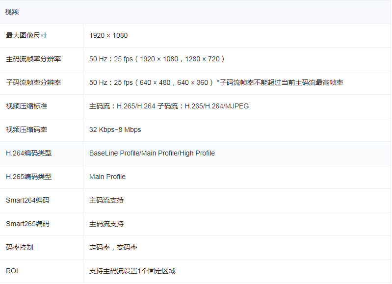
Task: Click the 定码率，变码率 value
Action: [x=113, y=247]
